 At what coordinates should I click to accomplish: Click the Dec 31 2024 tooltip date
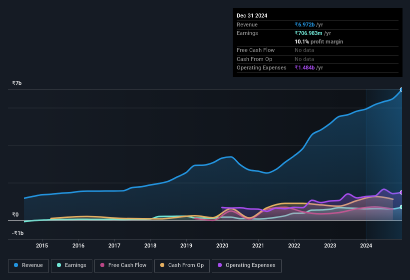[x=252, y=15]
